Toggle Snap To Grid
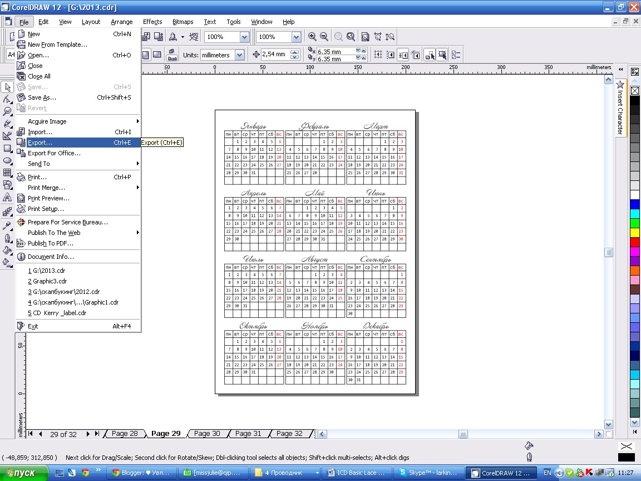Viewport: 641px width, 481px height. pyautogui.click(x=378, y=55)
